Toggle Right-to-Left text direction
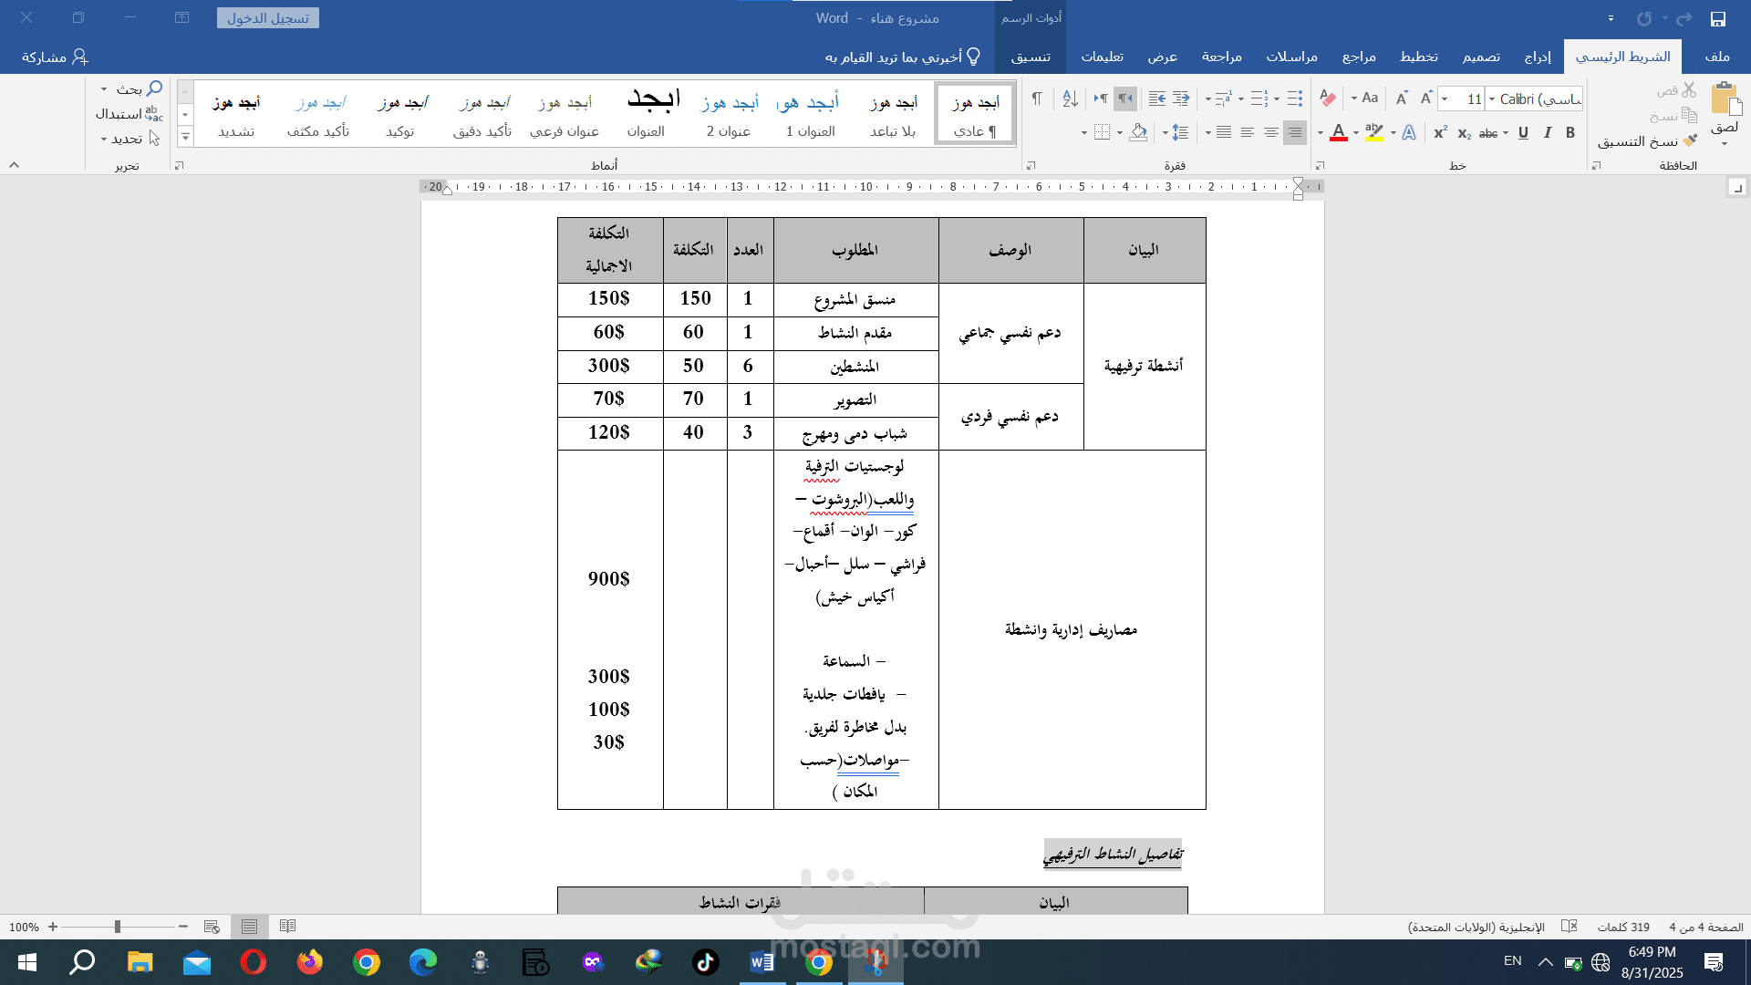Viewport: 1751px width, 985px height. (1124, 98)
